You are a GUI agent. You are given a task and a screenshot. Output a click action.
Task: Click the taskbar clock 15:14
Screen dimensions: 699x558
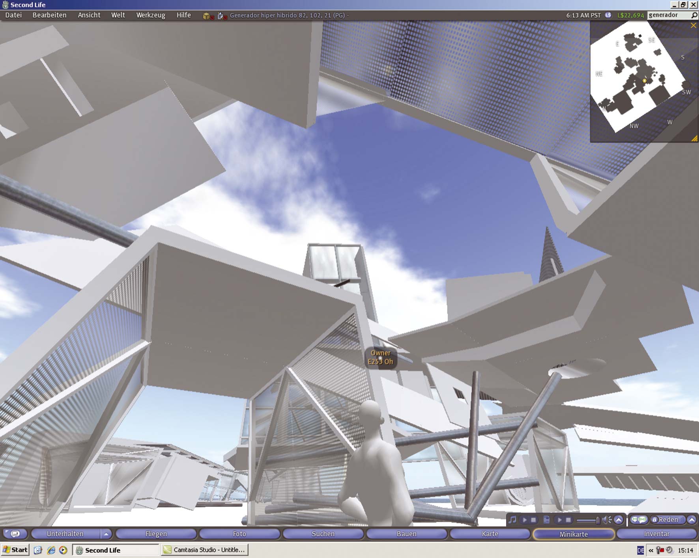click(686, 550)
